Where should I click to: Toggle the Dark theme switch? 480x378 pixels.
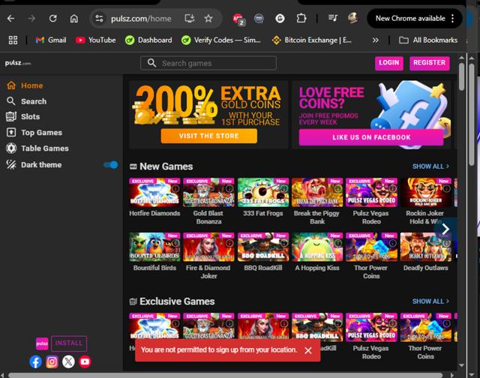[111, 165]
